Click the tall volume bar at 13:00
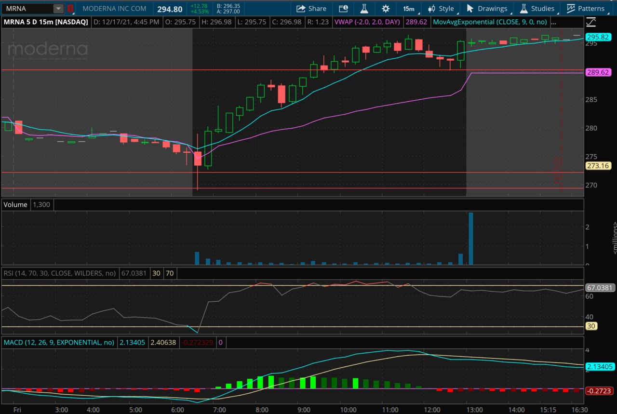Viewport: 617px width, 414px height. pos(471,239)
